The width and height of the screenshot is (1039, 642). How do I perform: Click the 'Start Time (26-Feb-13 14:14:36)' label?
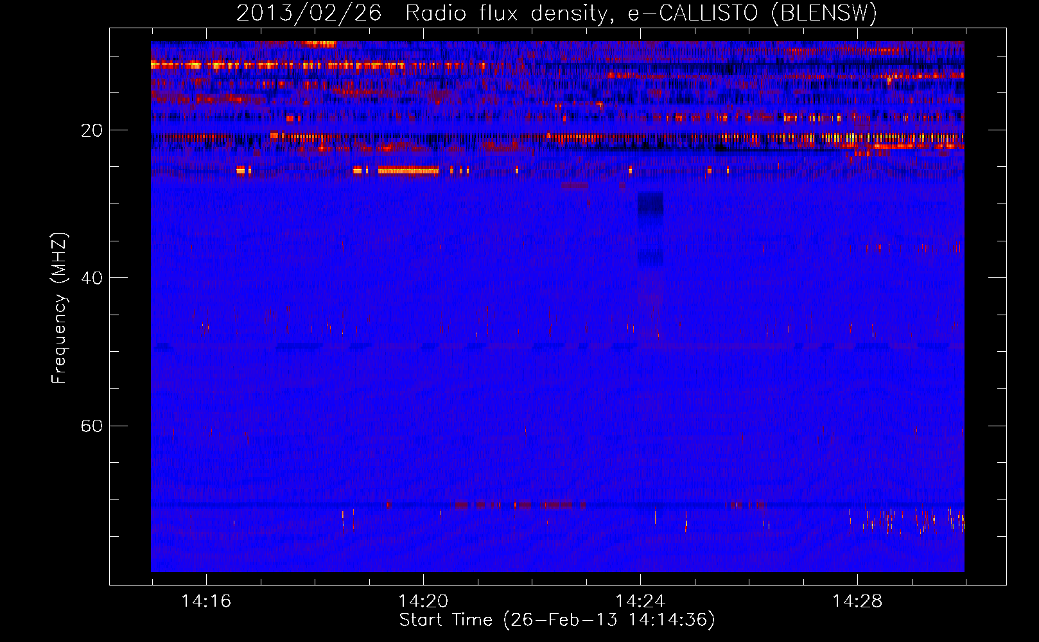tap(557, 620)
